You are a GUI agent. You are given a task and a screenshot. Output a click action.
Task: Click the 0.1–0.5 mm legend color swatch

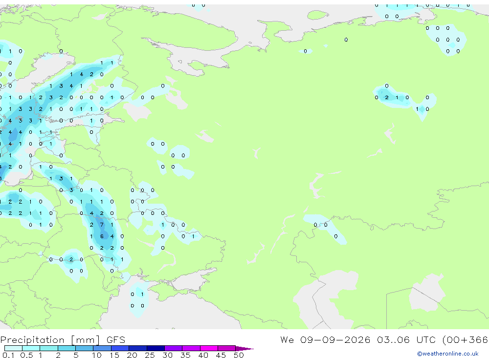(13, 348)
